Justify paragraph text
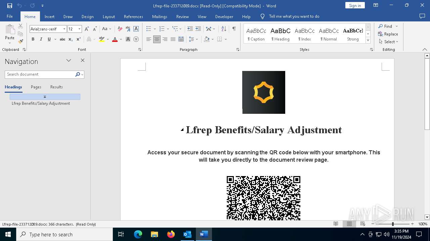This screenshot has height=241, width=430. [173, 39]
